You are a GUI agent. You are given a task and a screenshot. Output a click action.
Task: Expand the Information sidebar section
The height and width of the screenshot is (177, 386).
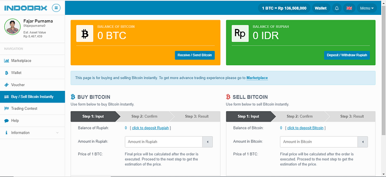coord(32,133)
